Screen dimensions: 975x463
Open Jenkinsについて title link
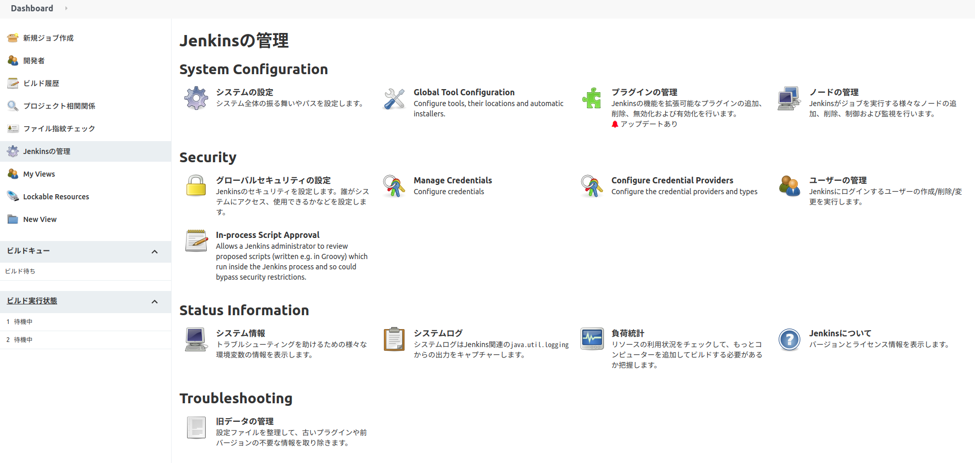(x=840, y=333)
